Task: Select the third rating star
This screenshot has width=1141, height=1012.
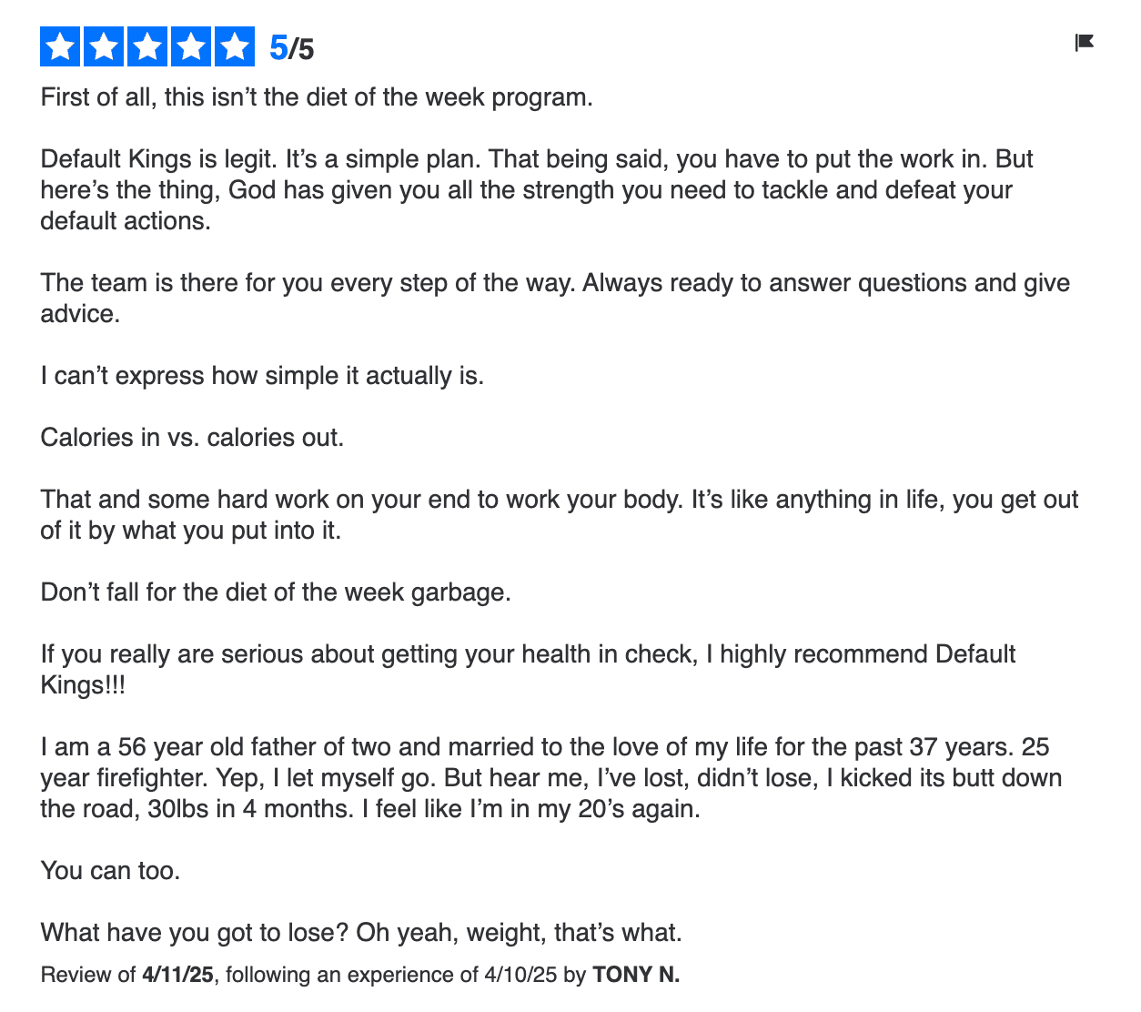Action: click(x=147, y=46)
